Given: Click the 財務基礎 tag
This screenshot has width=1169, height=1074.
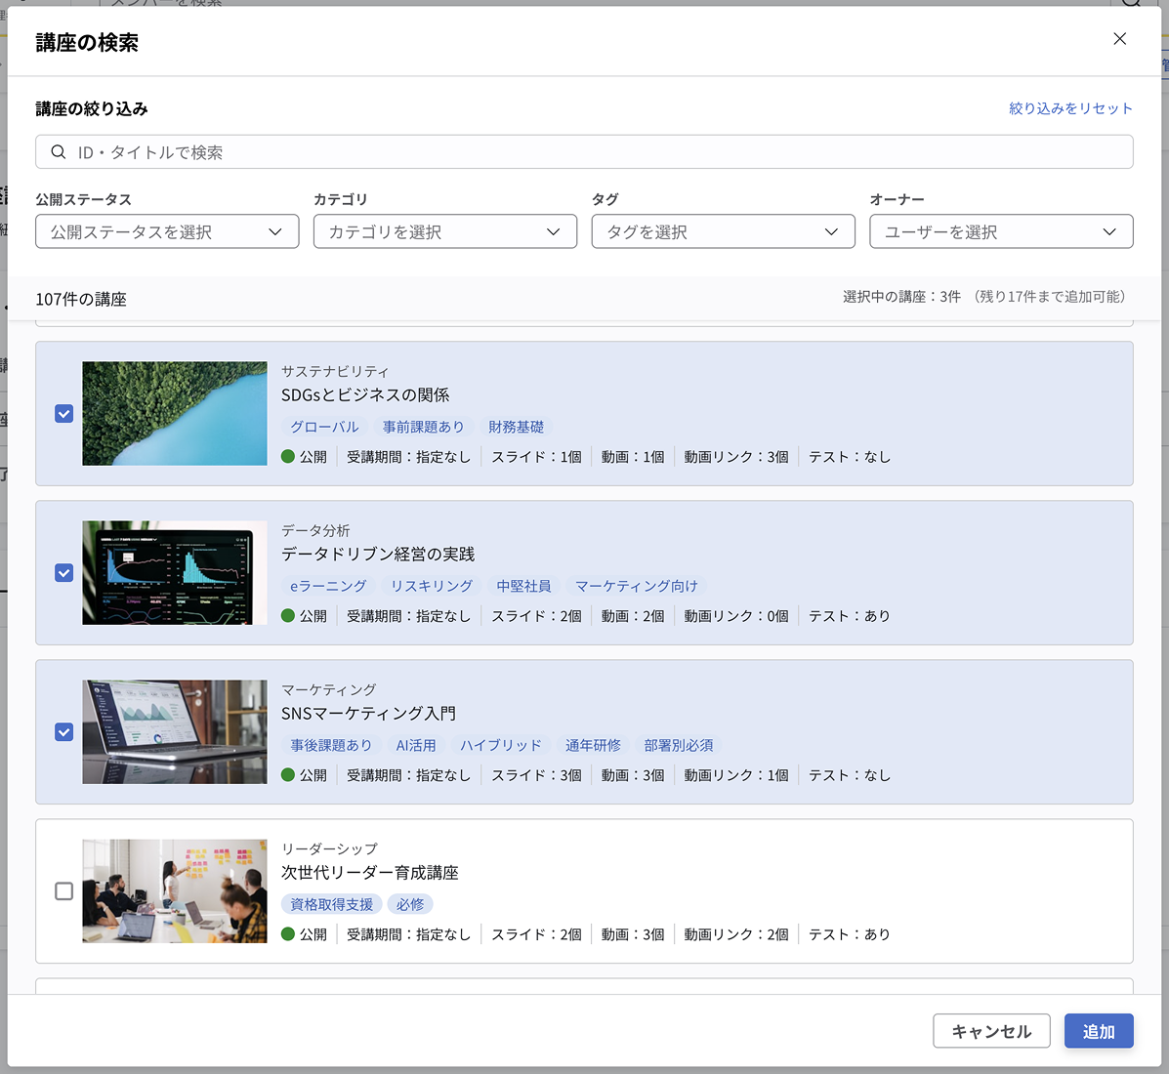Looking at the screenshot, I should coord(516,427).
